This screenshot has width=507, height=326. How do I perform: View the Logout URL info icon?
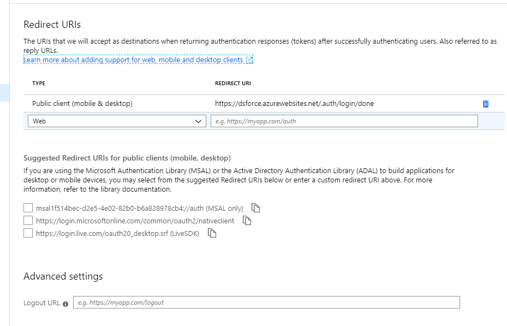pyautogui.click(x=65, y=304)
